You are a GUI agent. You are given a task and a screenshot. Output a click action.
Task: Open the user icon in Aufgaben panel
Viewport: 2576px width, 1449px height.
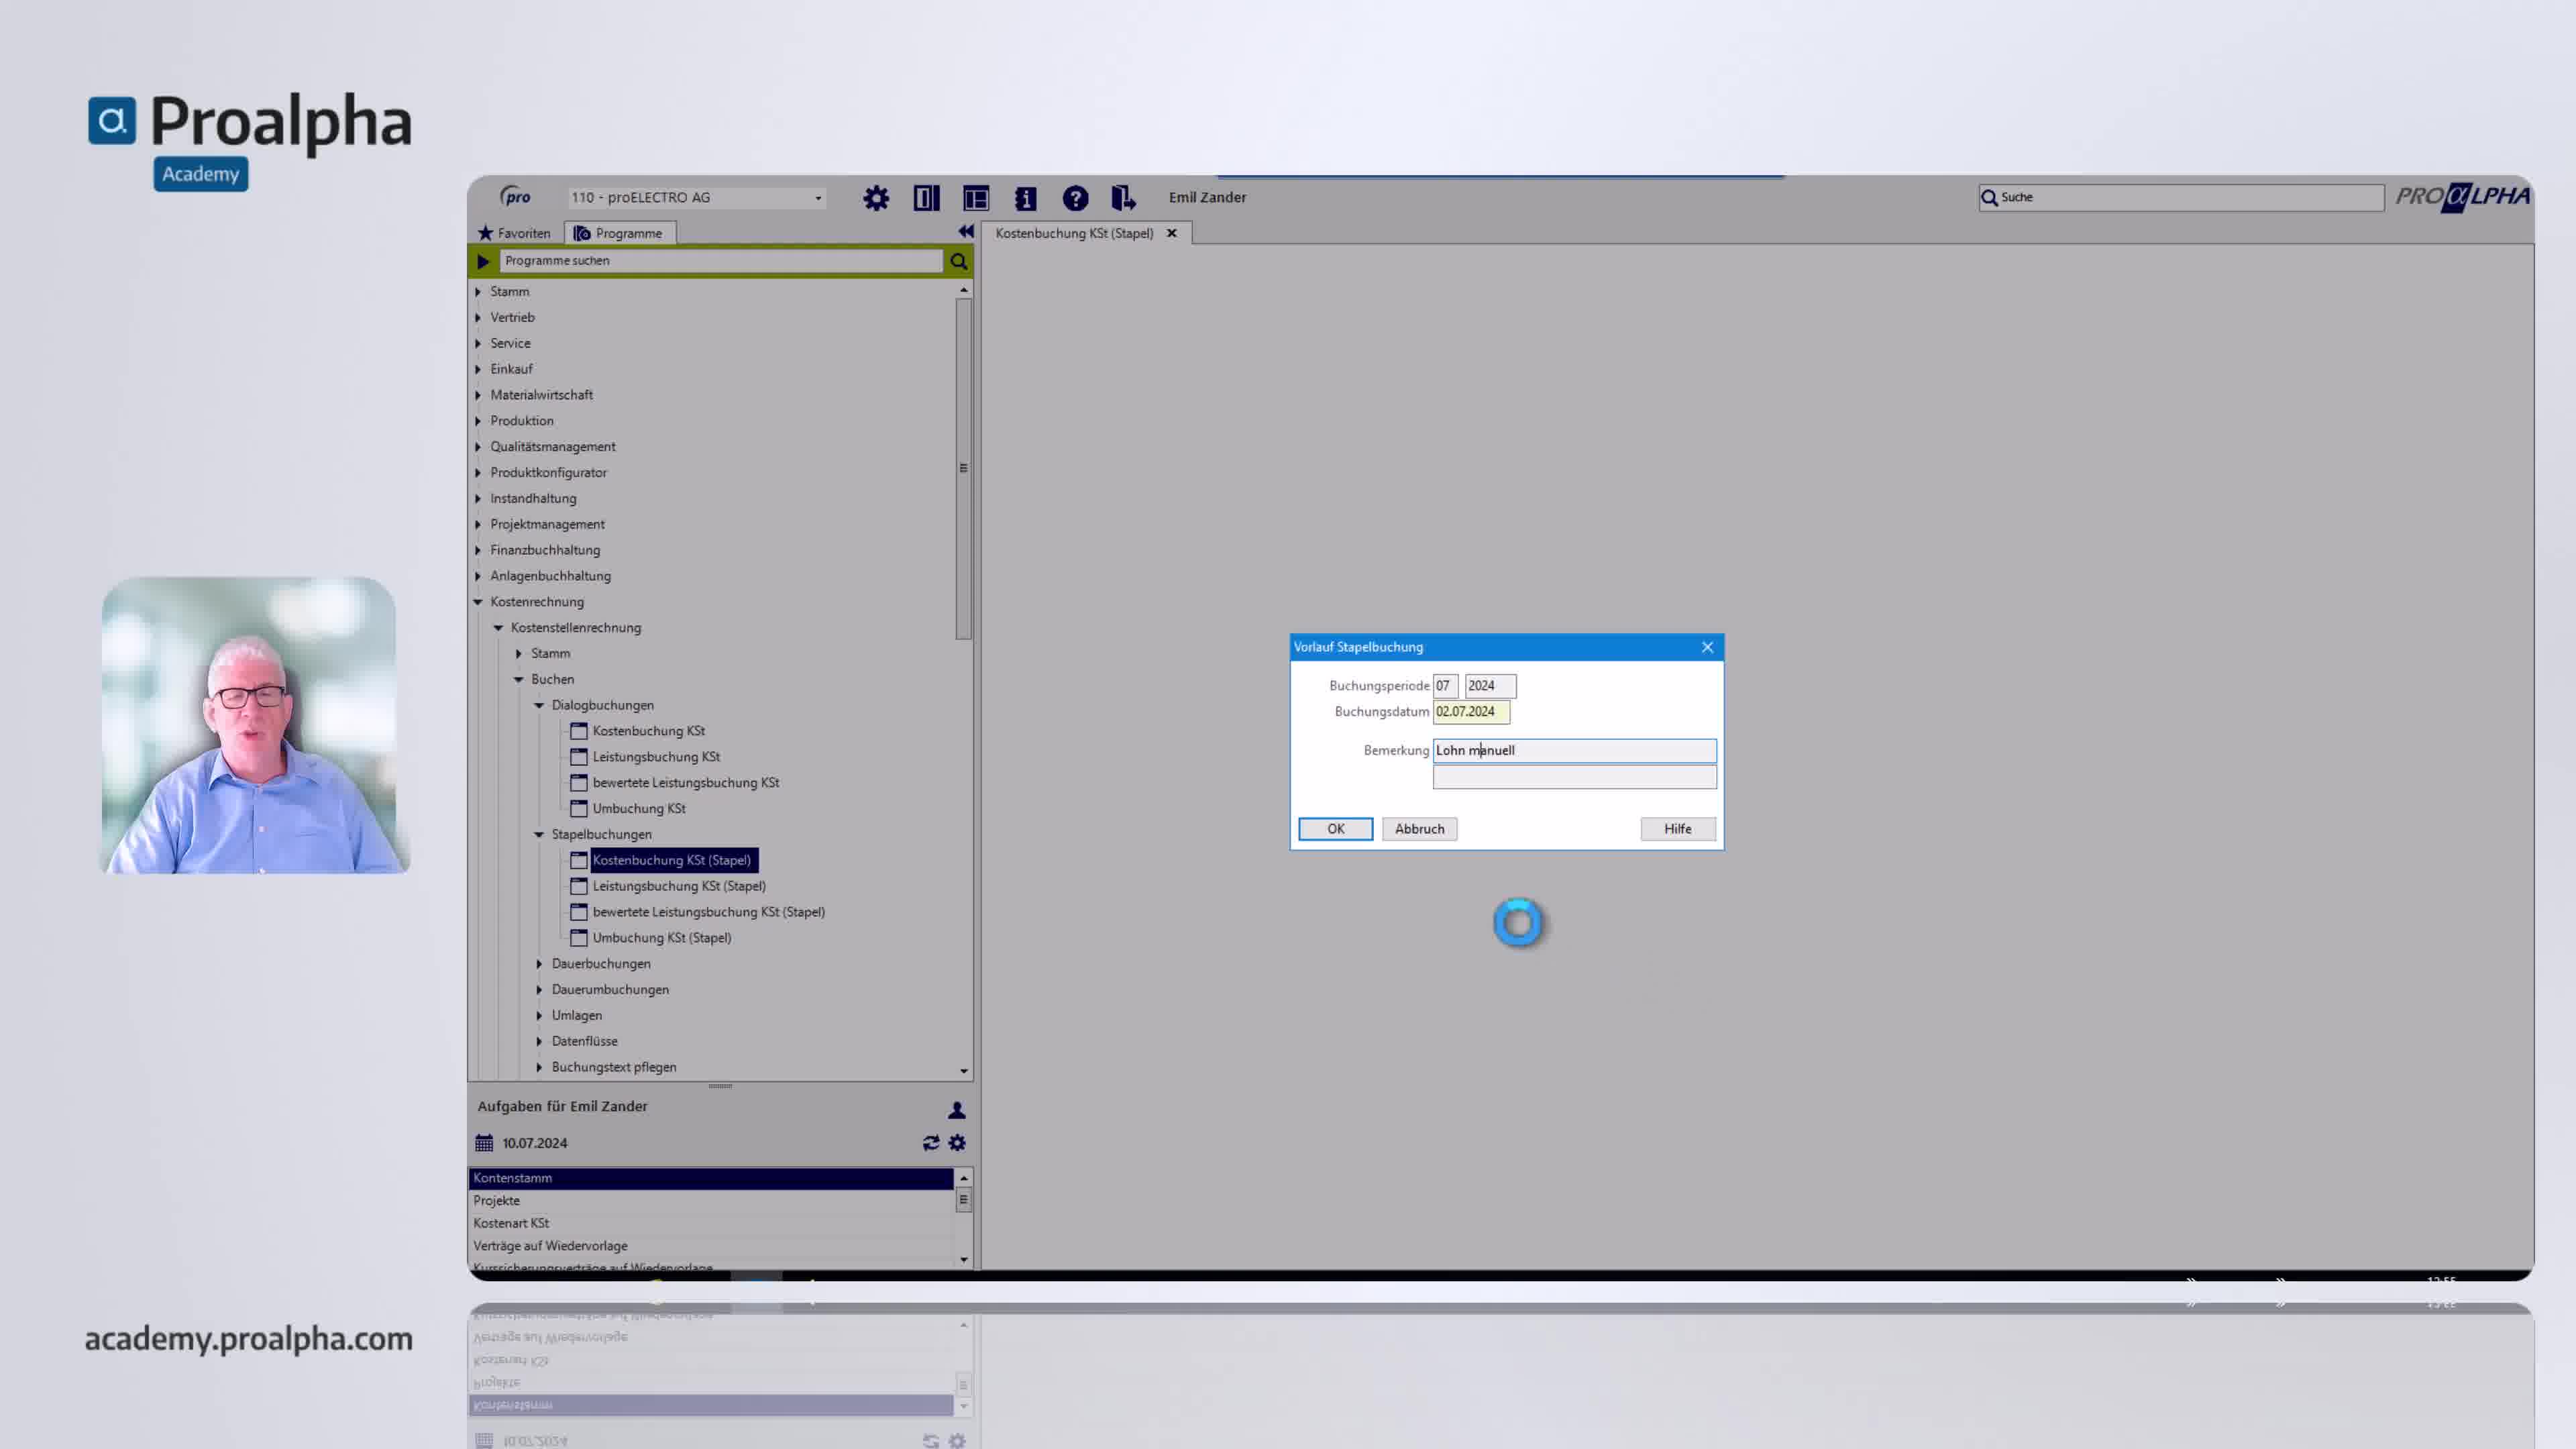(x=956, y=1110)
